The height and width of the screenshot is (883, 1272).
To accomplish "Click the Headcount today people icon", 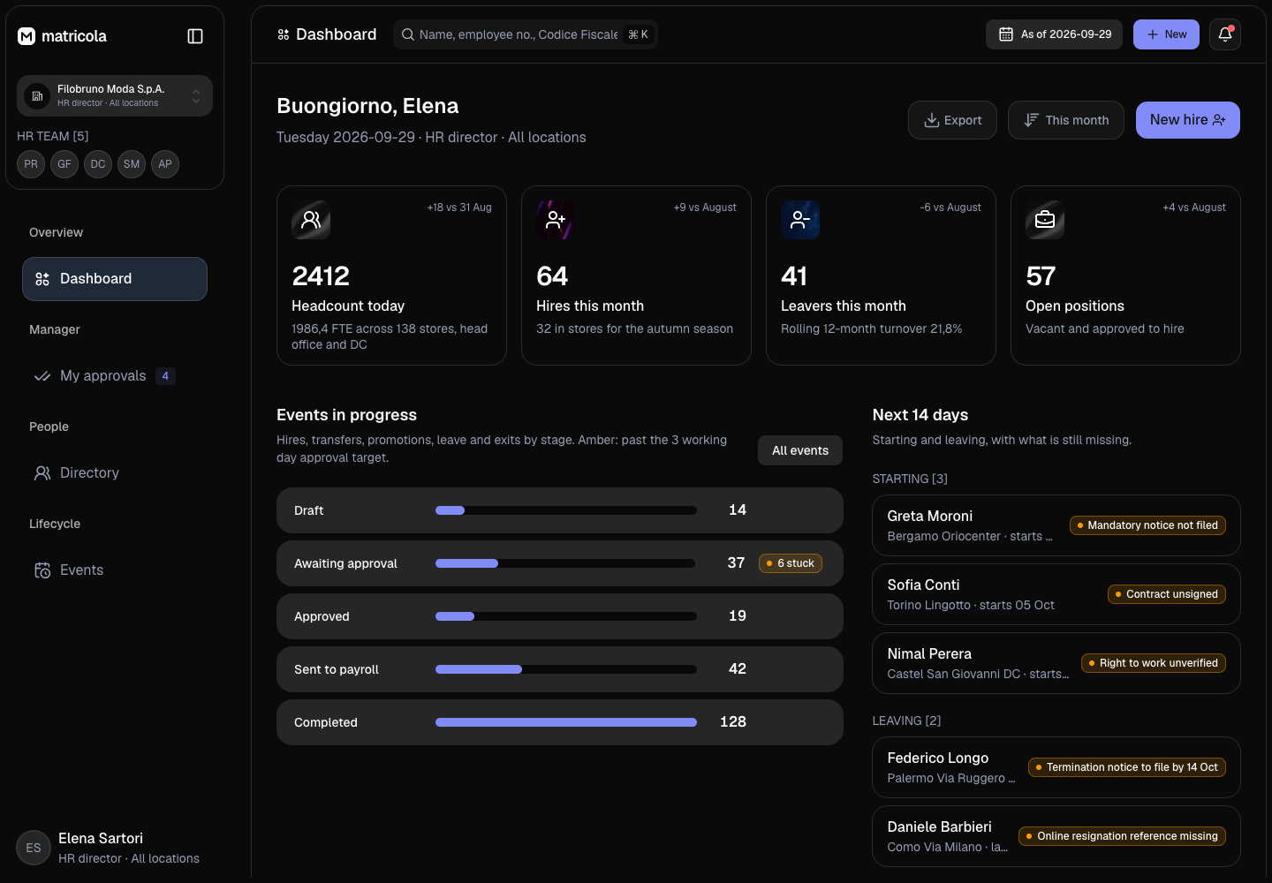I will (x=311, y=220).
